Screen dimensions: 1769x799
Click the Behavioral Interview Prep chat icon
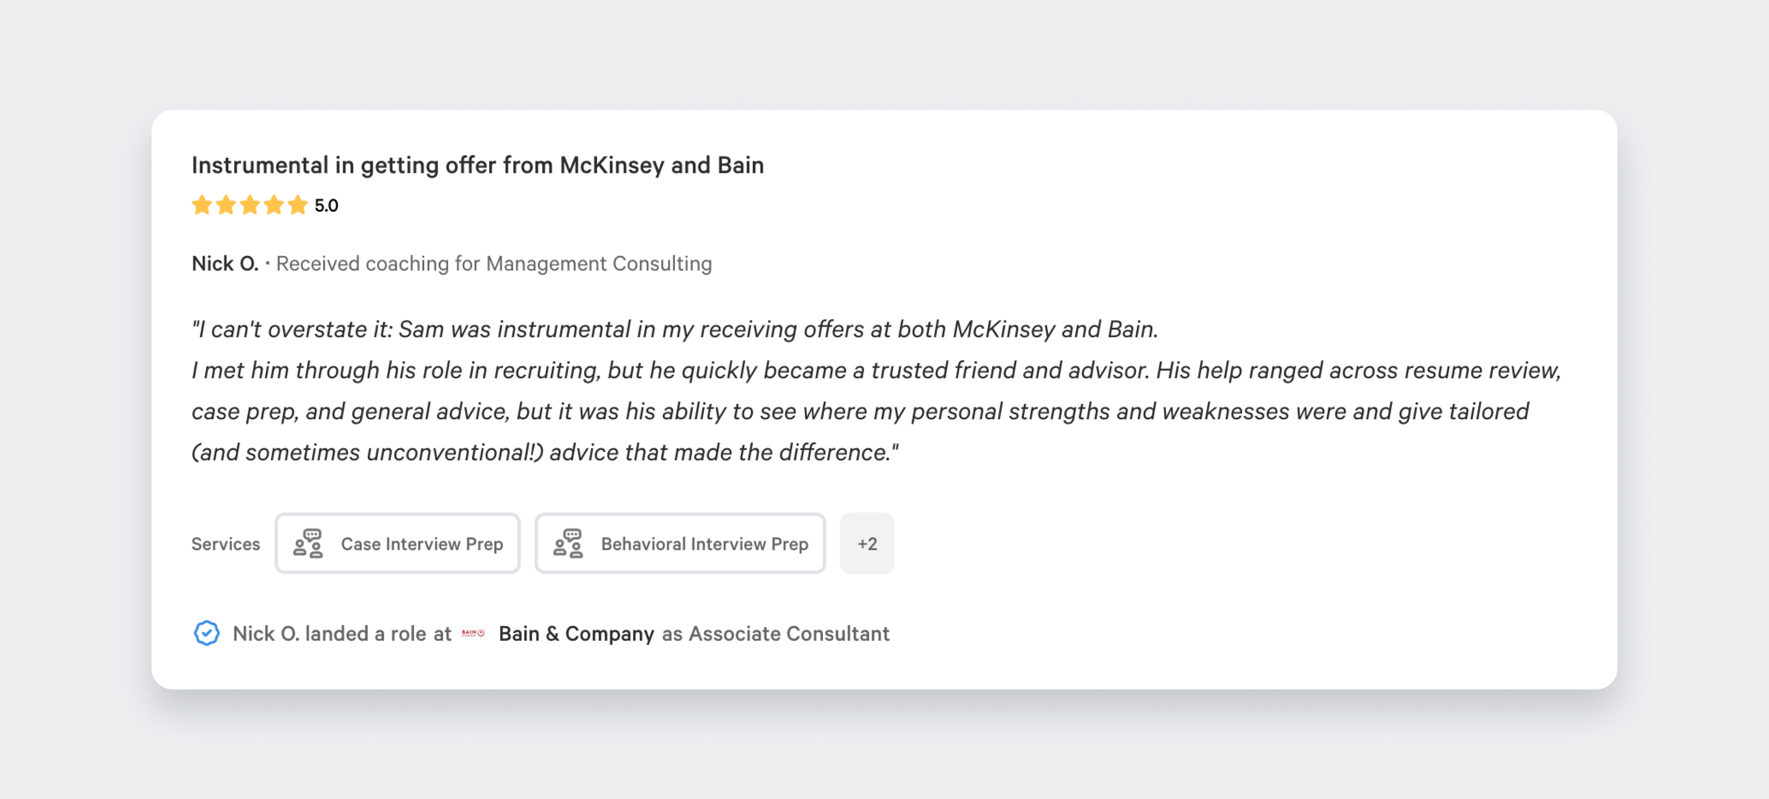pyautogui.click(x=568, y=543)
